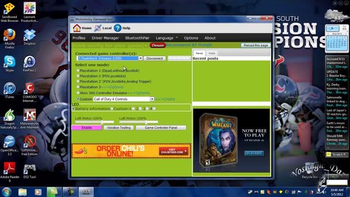Open the Options menu item
This screenshot has height=197, width=350.
191,38
